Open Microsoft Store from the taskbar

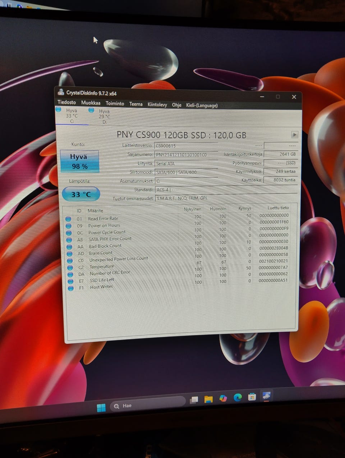252,397
